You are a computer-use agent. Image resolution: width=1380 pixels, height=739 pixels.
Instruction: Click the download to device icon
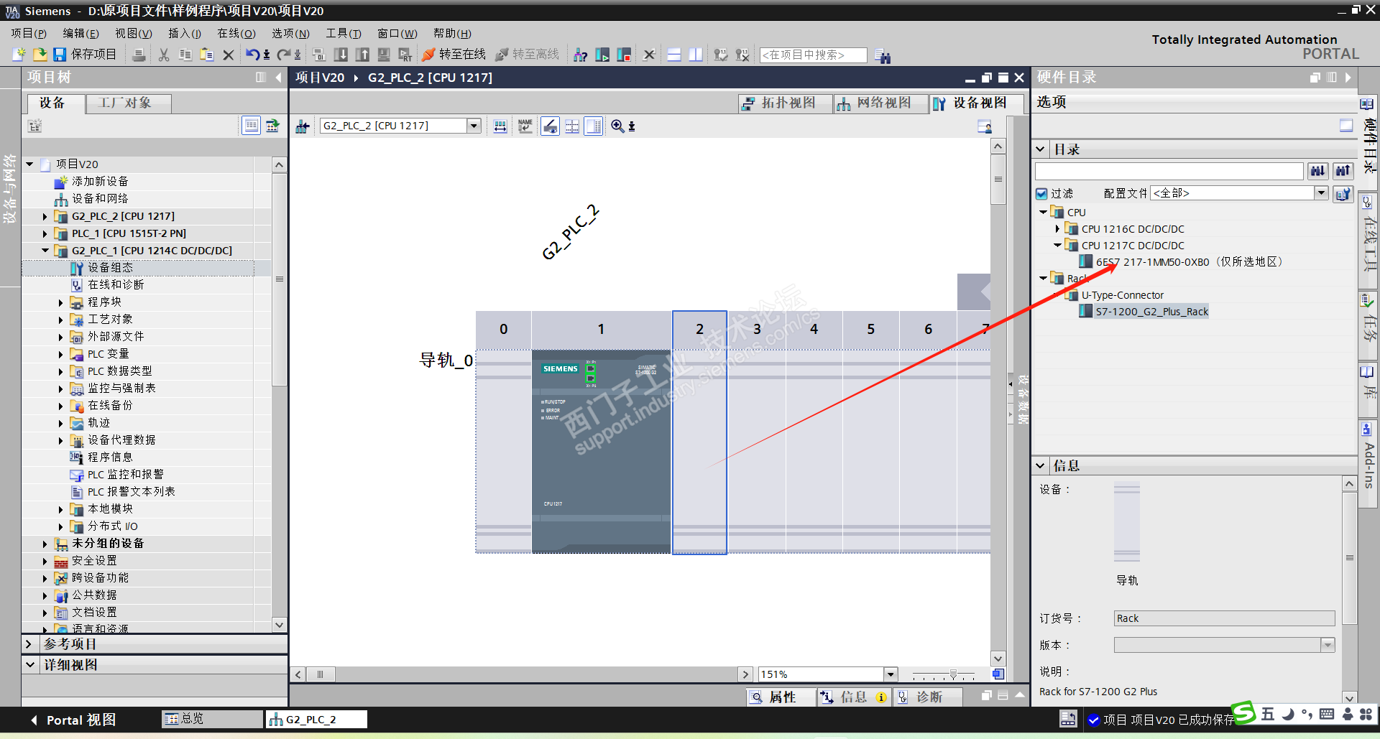click(341, 55)
